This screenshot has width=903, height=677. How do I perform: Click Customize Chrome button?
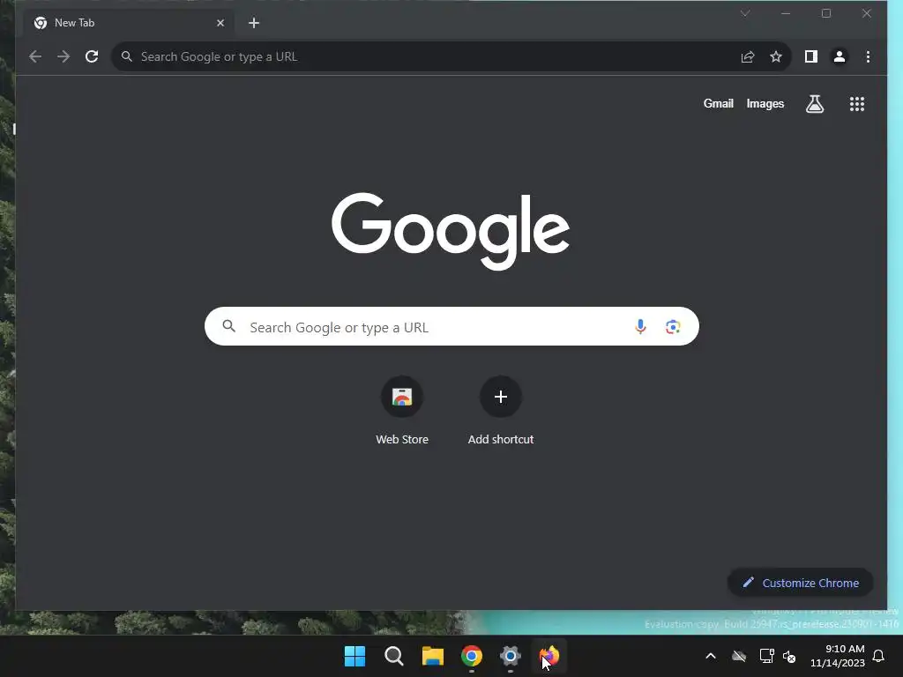point(800,583)
